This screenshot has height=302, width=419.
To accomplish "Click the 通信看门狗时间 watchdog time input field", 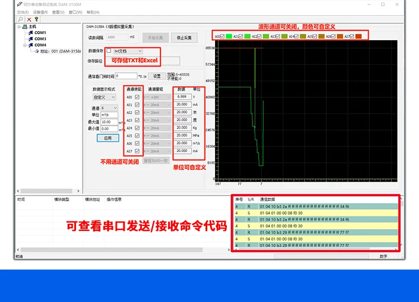I will point(126,76).
